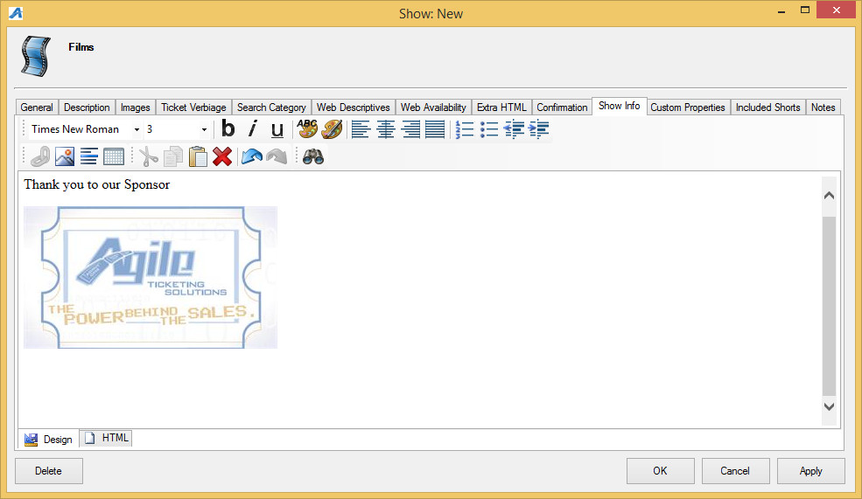Increase paragraph indent
This screenshot has height=499, width=862.
tap(538, 129)
